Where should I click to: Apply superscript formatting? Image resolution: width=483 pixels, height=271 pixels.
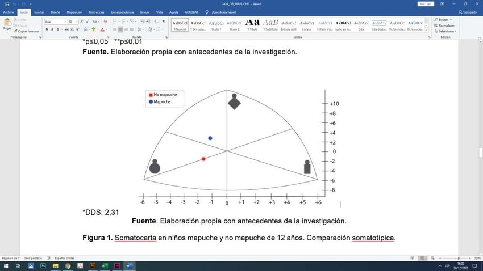click(77, 29)
